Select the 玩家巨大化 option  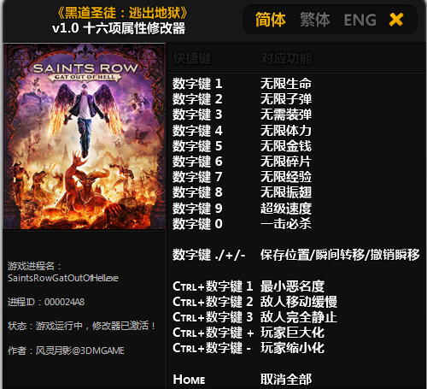(292, 333)
